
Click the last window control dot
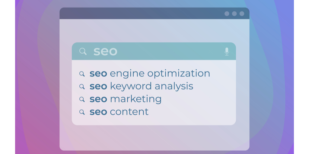coord(242,14)
